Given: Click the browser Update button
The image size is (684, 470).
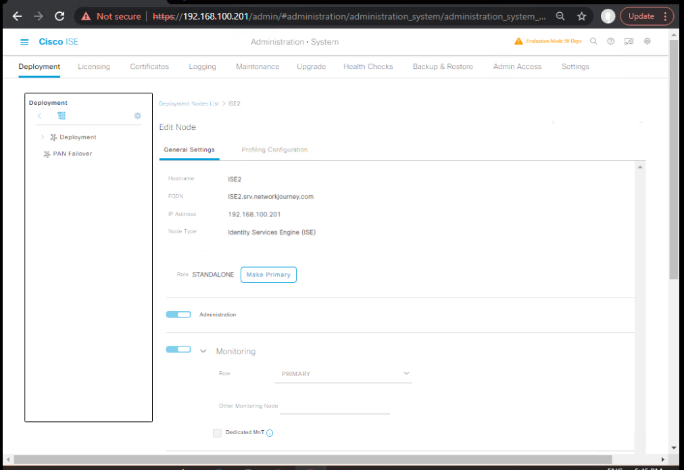Looking at the screenshot, I should (x=641, y=17).
